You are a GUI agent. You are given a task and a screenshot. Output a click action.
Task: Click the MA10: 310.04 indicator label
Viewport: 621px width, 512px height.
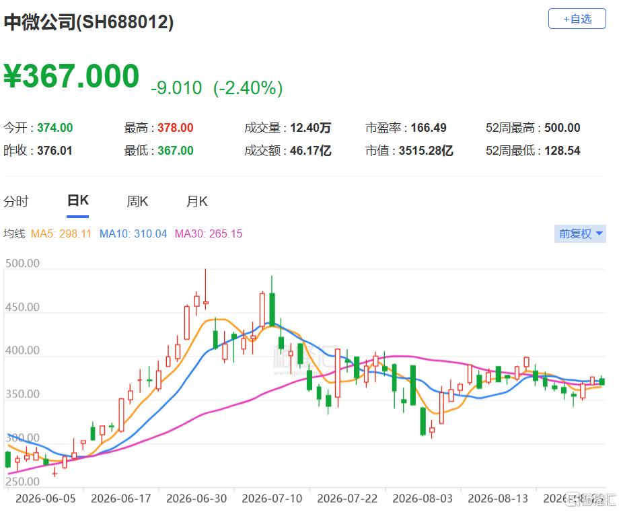(x=133, y=233)
